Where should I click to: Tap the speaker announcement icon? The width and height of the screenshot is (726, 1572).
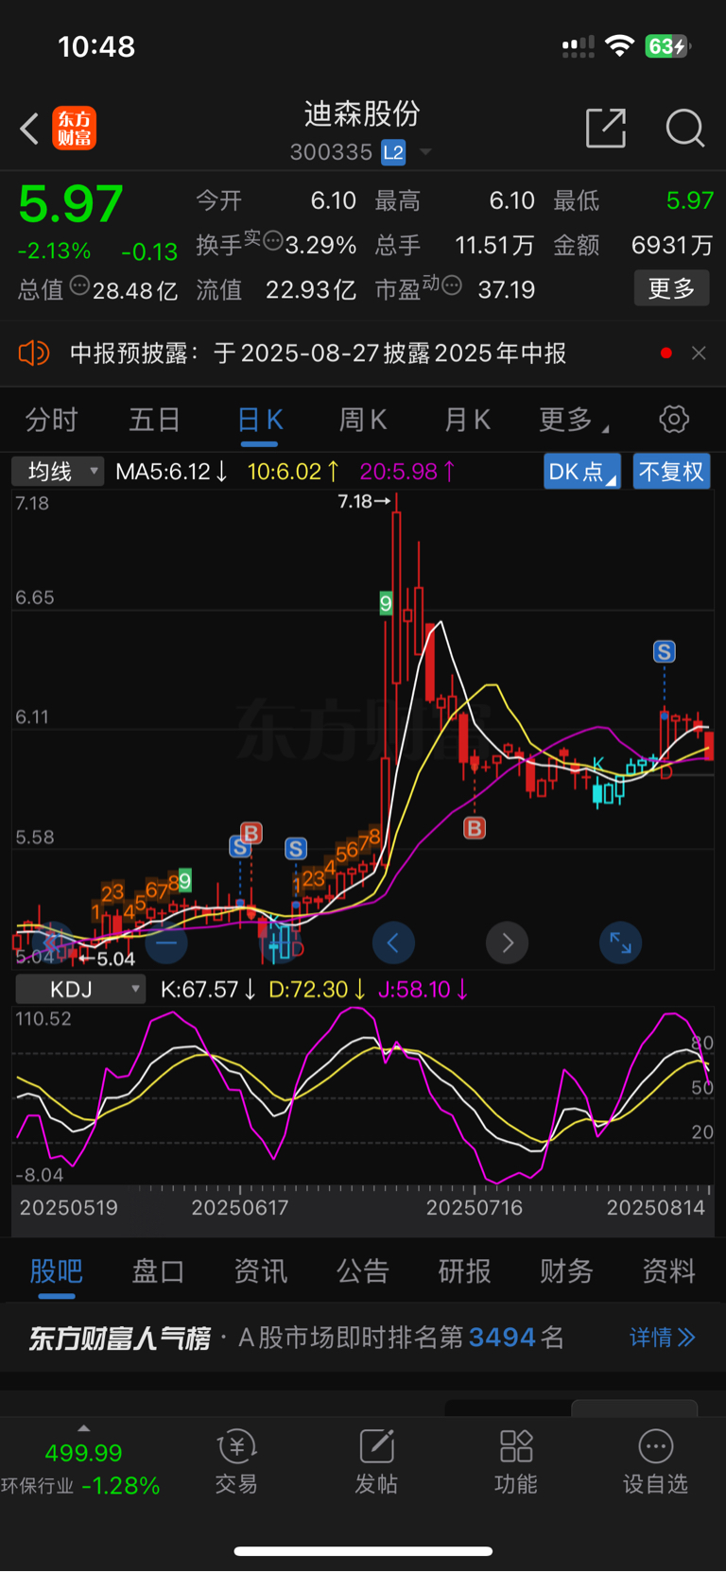33,354
